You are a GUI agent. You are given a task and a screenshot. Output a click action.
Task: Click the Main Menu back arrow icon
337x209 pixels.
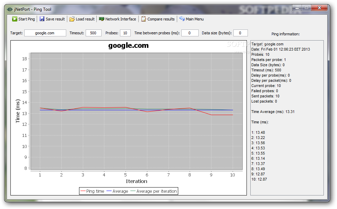coord(182,19)
